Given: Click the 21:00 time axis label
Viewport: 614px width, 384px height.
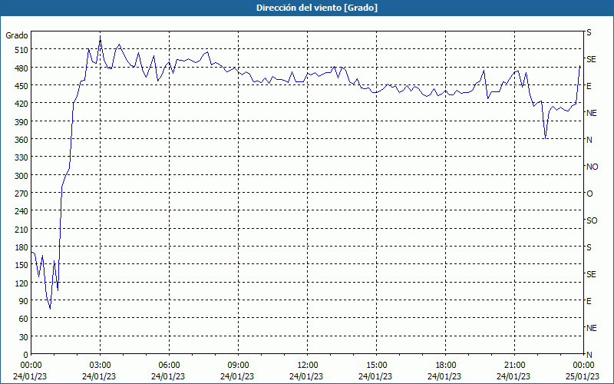Looking at the screenshot, I should pyautogui.click(x=514, y=366).
